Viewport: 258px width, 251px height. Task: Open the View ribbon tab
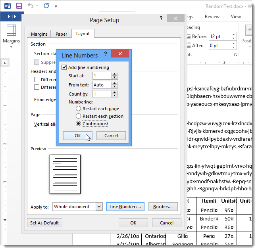point(236,17)
